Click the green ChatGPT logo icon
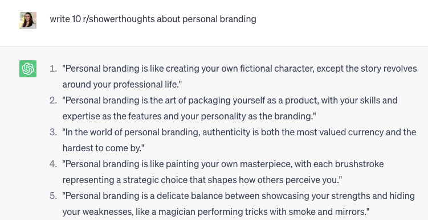 coord(28,69)
